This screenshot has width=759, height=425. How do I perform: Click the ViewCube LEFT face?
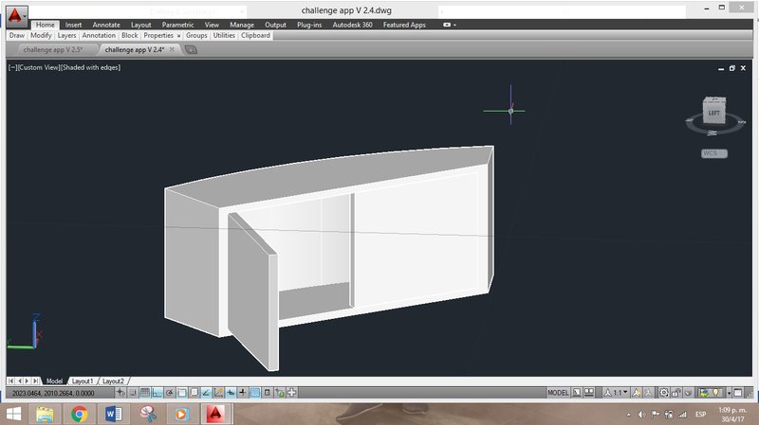(713, 114)
